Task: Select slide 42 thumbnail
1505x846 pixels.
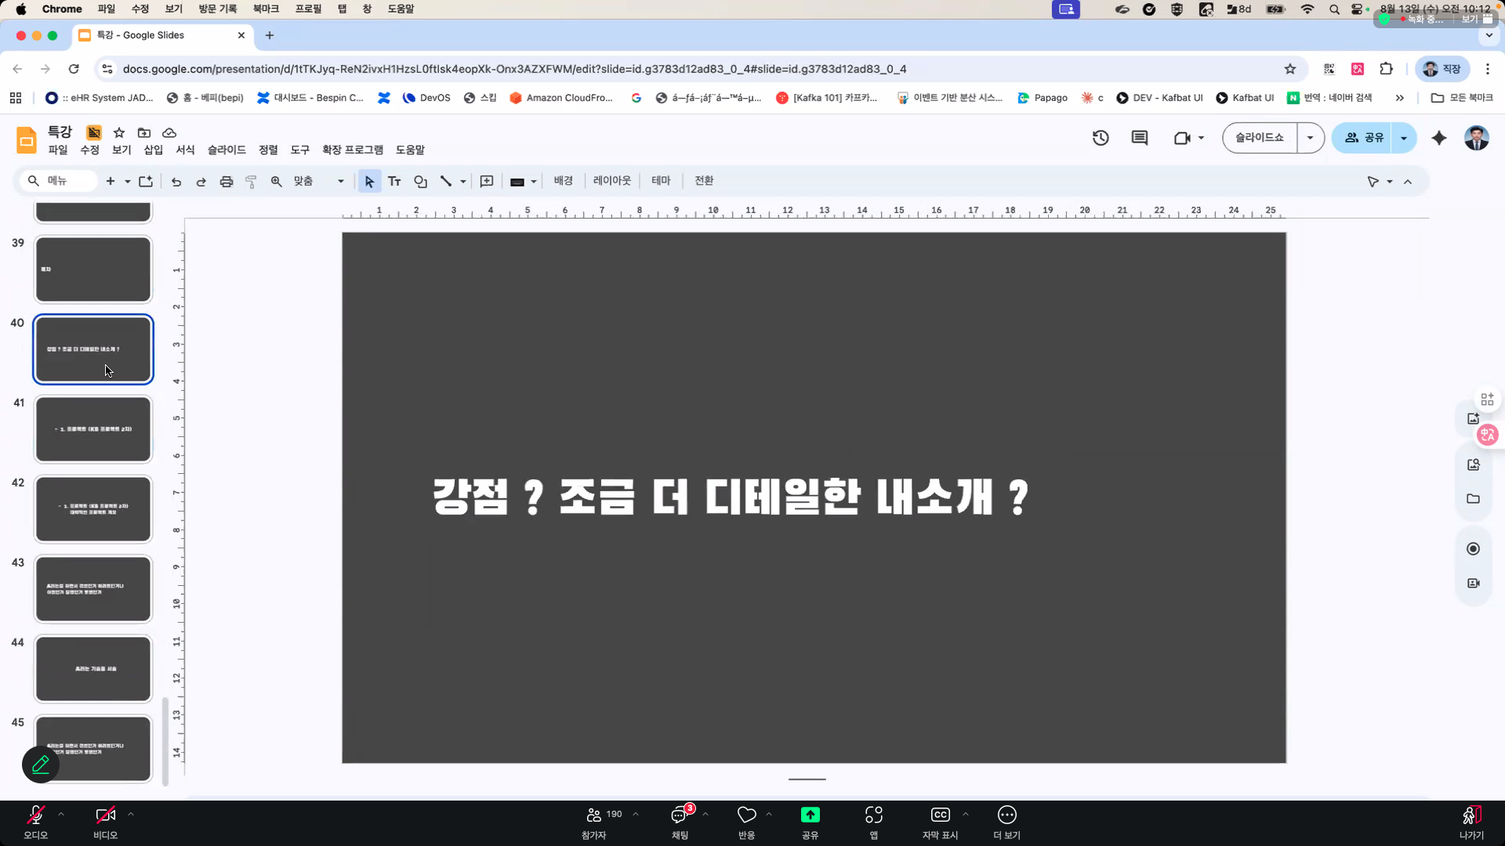Action: coord(93,509)
